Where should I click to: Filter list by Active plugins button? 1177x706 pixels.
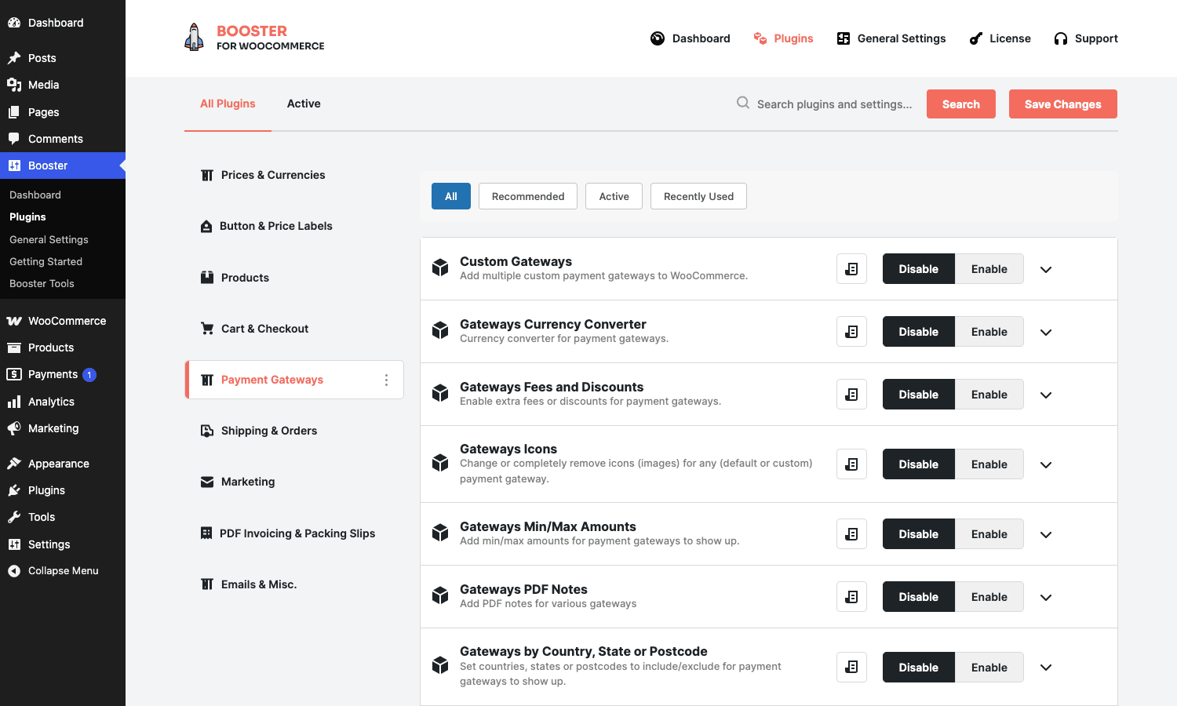(x=614, y=196)
